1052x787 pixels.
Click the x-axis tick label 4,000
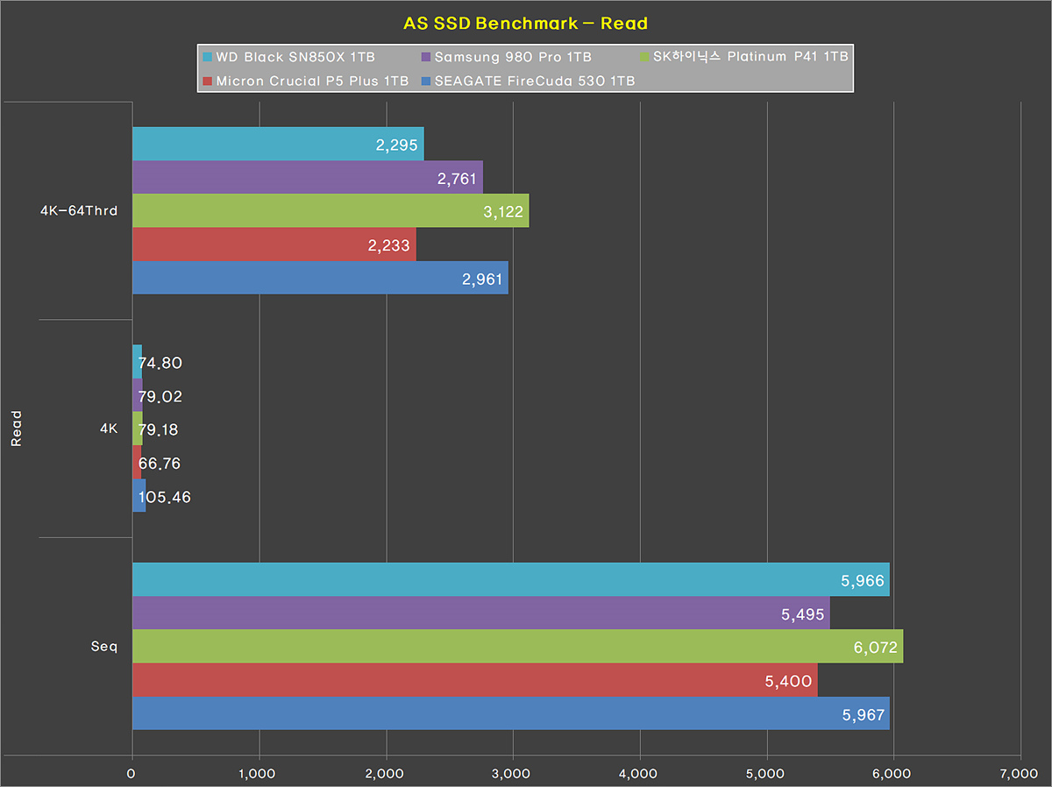coord(637,773)
